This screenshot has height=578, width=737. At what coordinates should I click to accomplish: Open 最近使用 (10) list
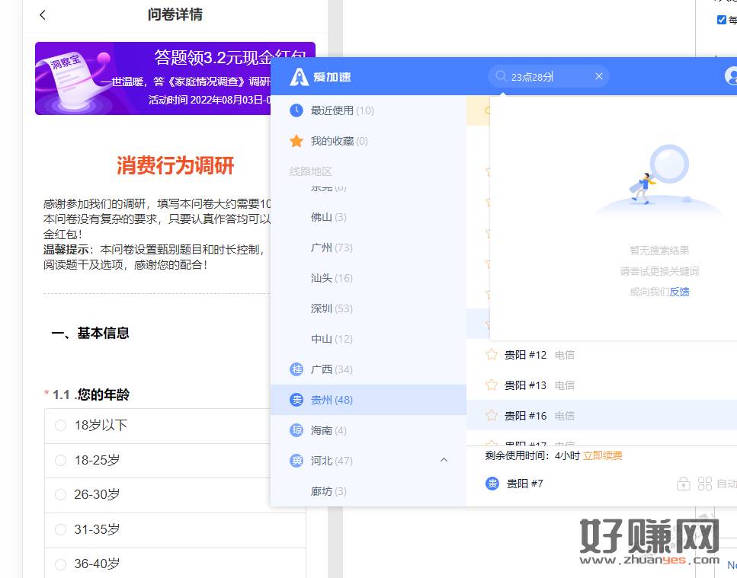point(369,110)
